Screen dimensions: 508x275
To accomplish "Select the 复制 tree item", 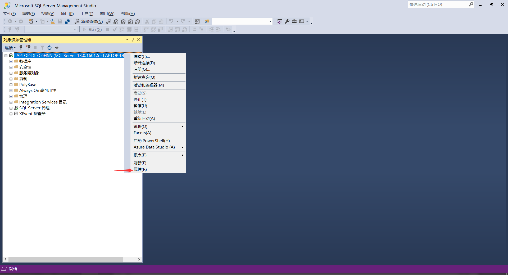I will click(23, 79).
